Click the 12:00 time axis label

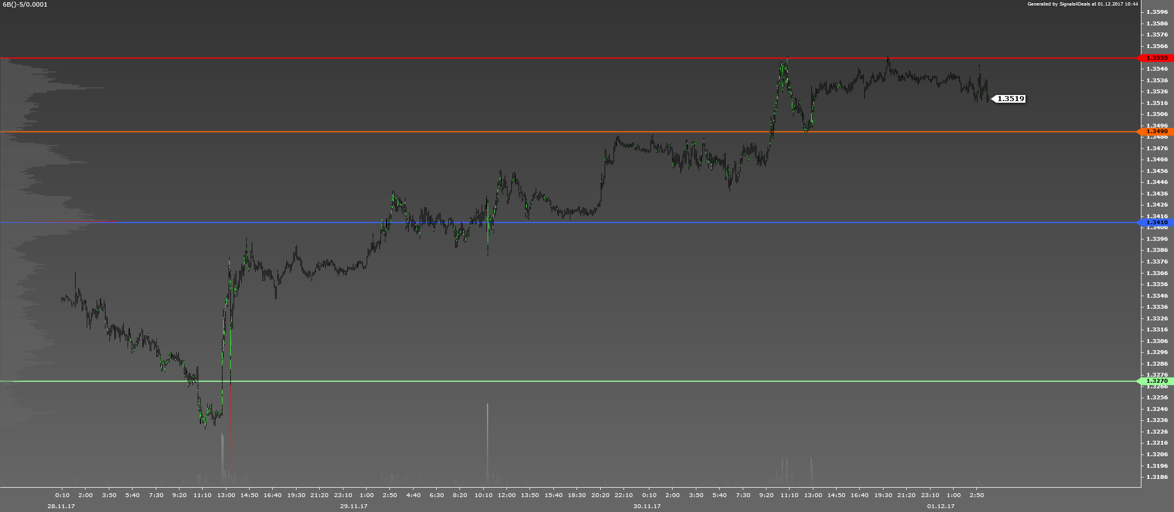click(506, 495)
